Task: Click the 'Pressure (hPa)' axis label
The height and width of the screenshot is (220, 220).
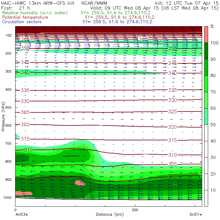Action: tap(3, 117)
